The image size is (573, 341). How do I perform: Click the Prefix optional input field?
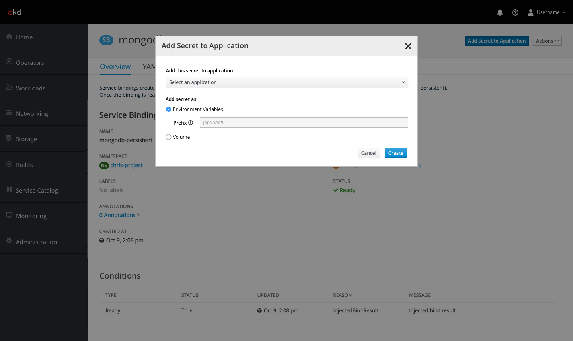point(304,123)
